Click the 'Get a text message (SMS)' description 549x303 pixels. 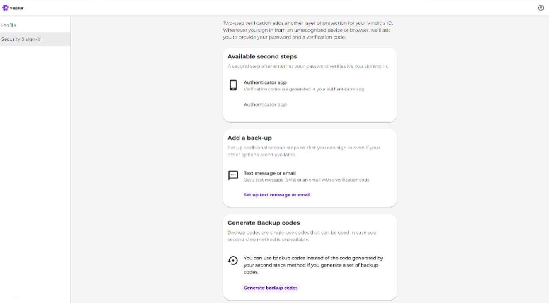(307, 180)
